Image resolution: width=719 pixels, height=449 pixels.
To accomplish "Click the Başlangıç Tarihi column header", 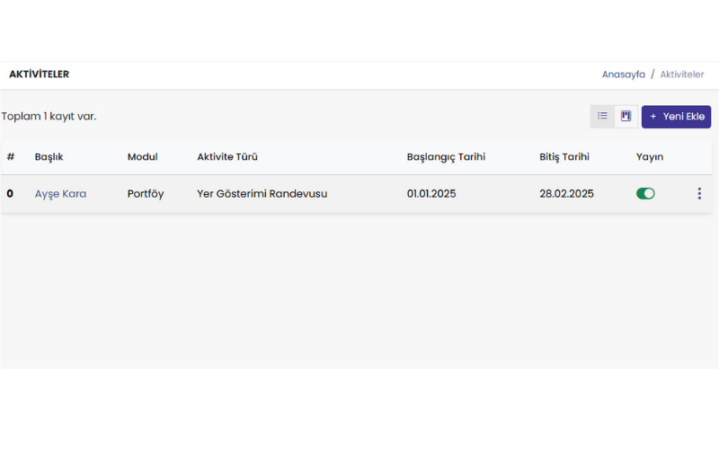I will 446,156.
